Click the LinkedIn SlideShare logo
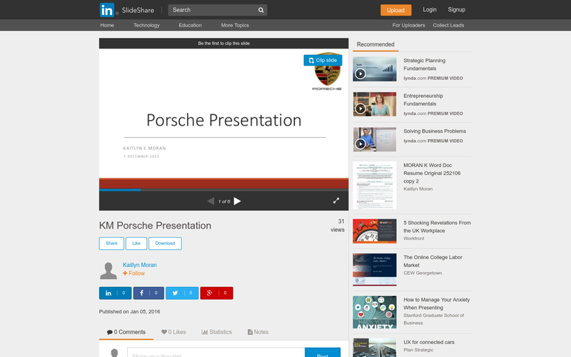The height and width of the screenshot is (357, 571). [127, 10]
